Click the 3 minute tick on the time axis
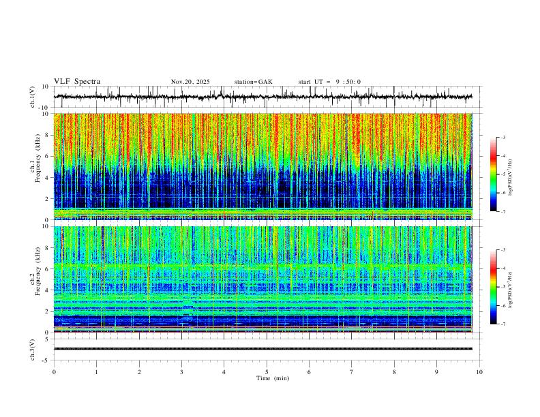540x417 pixels. (x=181, y=372)
